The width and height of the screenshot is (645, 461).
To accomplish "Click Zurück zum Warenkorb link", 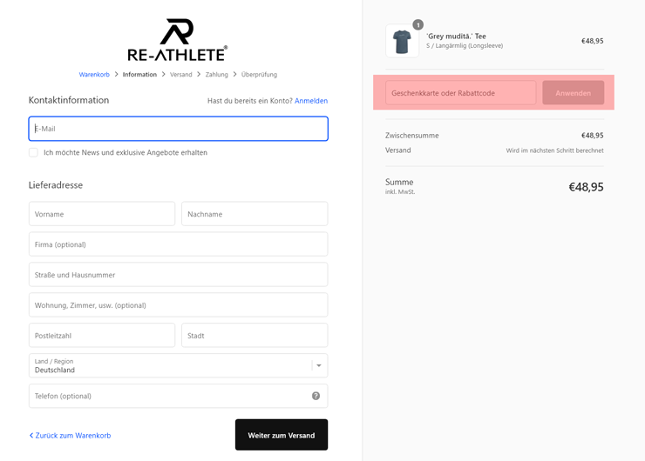I will (70, 436).
